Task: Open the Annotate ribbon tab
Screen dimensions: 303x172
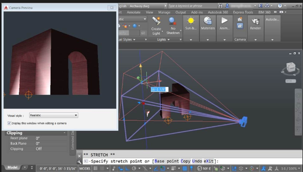Action: coord(134,12)
